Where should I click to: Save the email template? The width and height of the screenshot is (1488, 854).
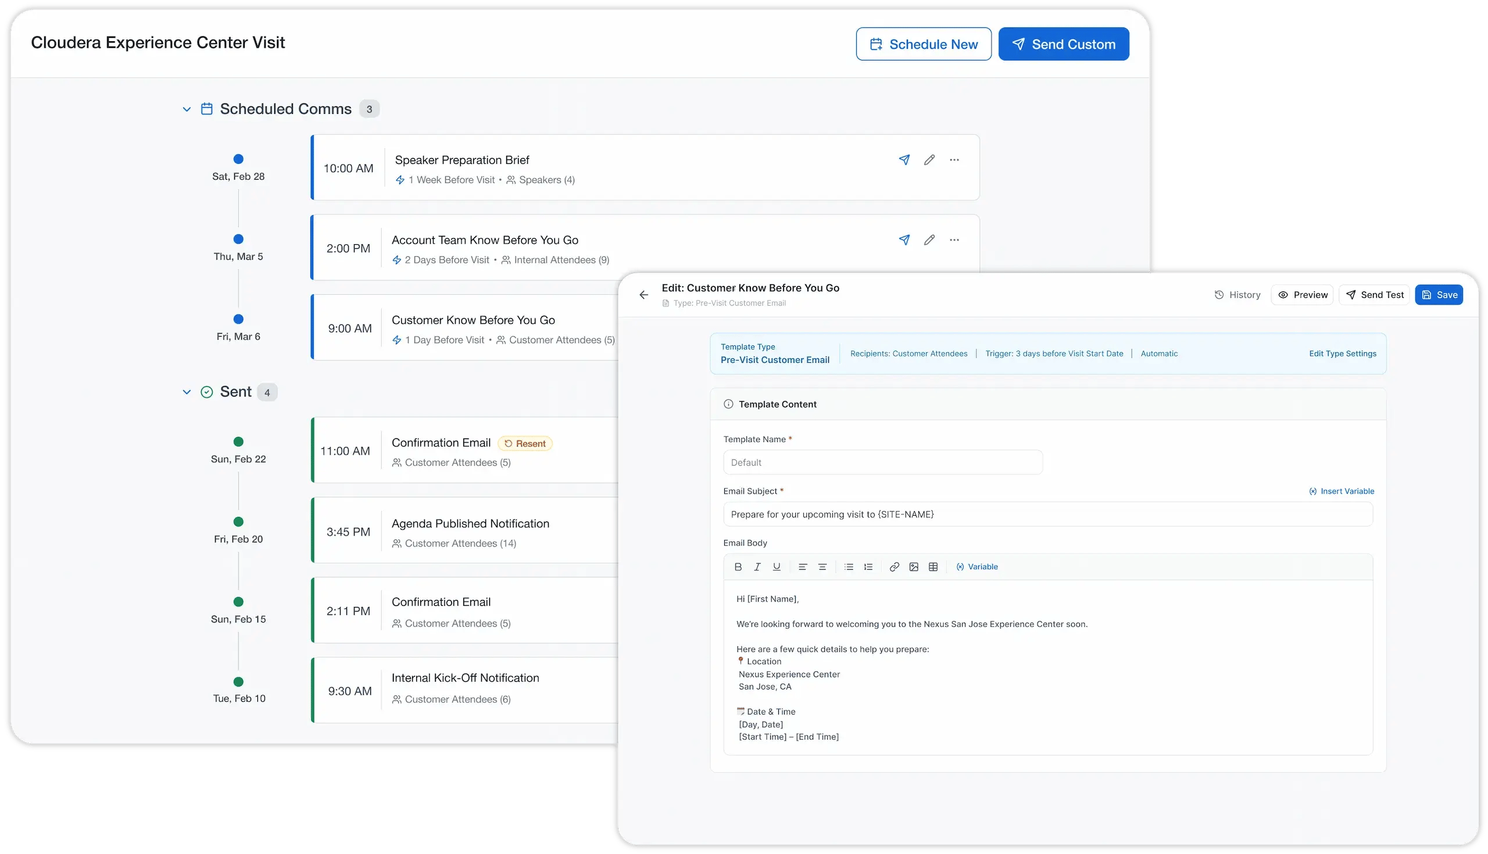[x=1439, y=295]
